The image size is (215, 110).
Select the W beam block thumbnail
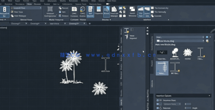175,68
